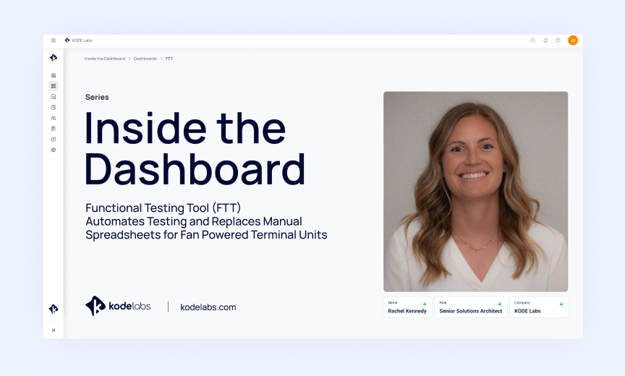Expand the Name field green arrow
Screen dimensions: 625x376
pos(425,304)
